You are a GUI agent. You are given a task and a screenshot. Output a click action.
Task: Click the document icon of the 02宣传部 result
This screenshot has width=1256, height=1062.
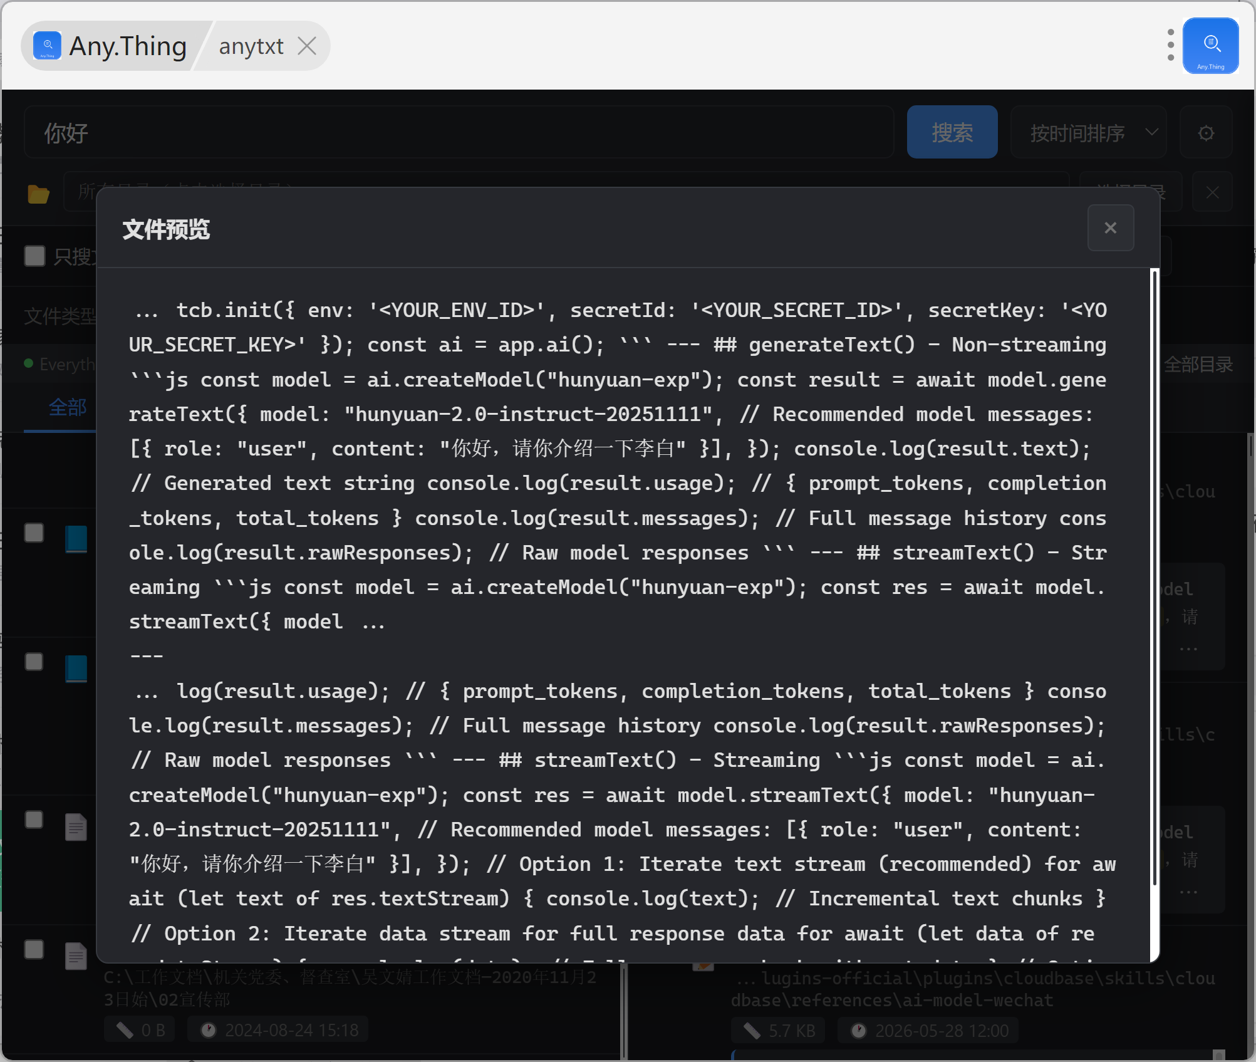pyautogui.click(x=76, y=955)
